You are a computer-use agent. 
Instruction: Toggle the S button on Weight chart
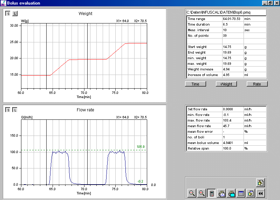8,14
